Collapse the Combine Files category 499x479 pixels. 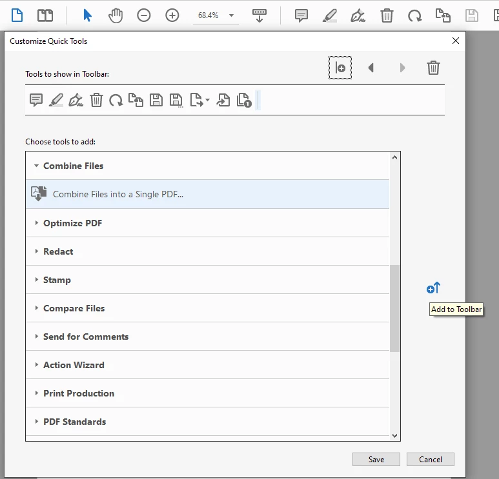pos(37,166)
